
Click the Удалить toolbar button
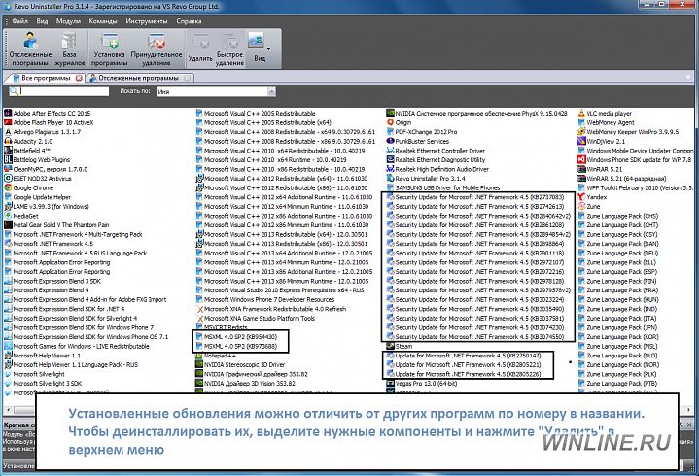click(x=200, y=48)
